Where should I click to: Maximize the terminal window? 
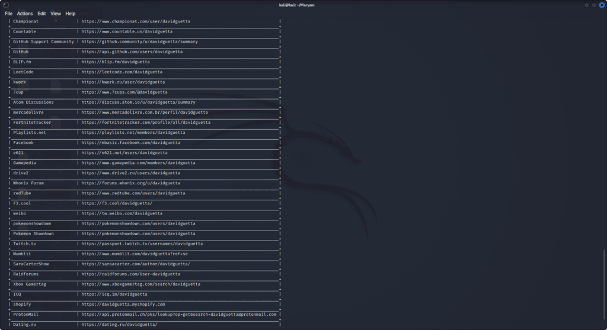click(594, 5)
